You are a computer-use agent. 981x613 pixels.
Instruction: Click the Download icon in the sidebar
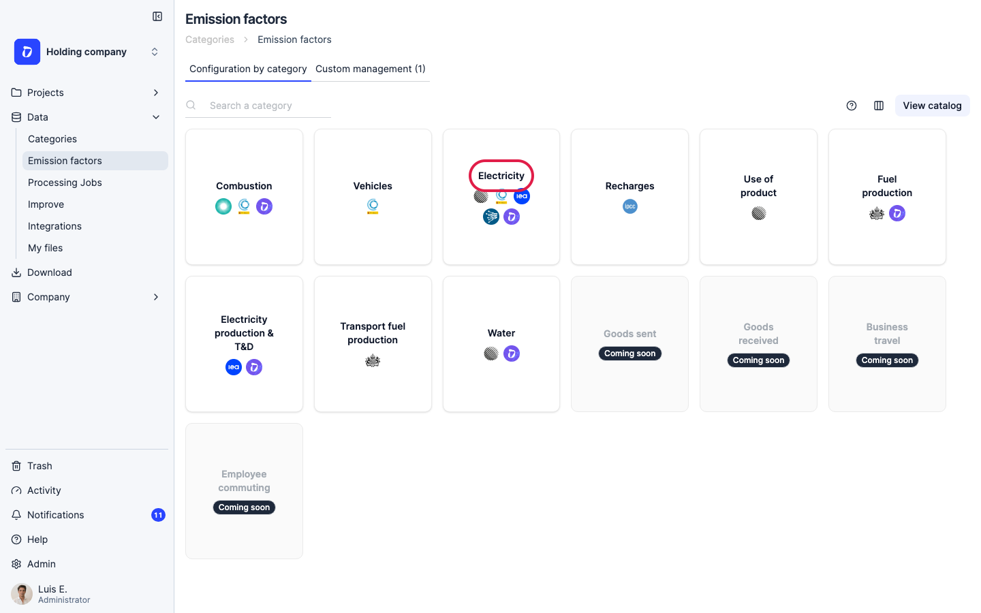tap(16, 272)
